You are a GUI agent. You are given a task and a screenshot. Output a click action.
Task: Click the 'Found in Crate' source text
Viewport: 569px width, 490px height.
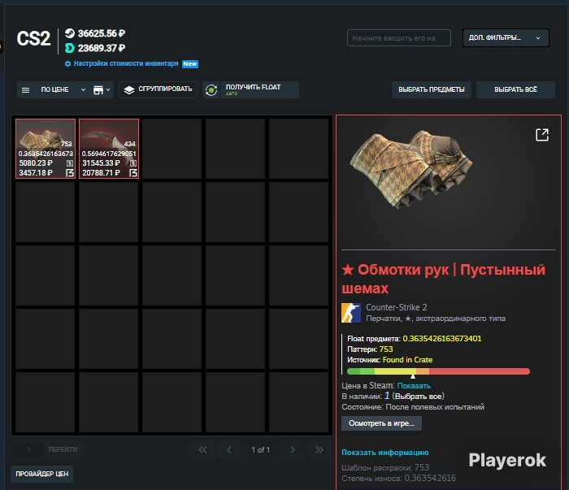click(407, 360)
